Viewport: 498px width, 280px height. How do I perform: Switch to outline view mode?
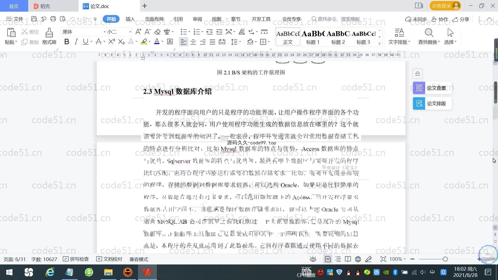tap(338, 259)
